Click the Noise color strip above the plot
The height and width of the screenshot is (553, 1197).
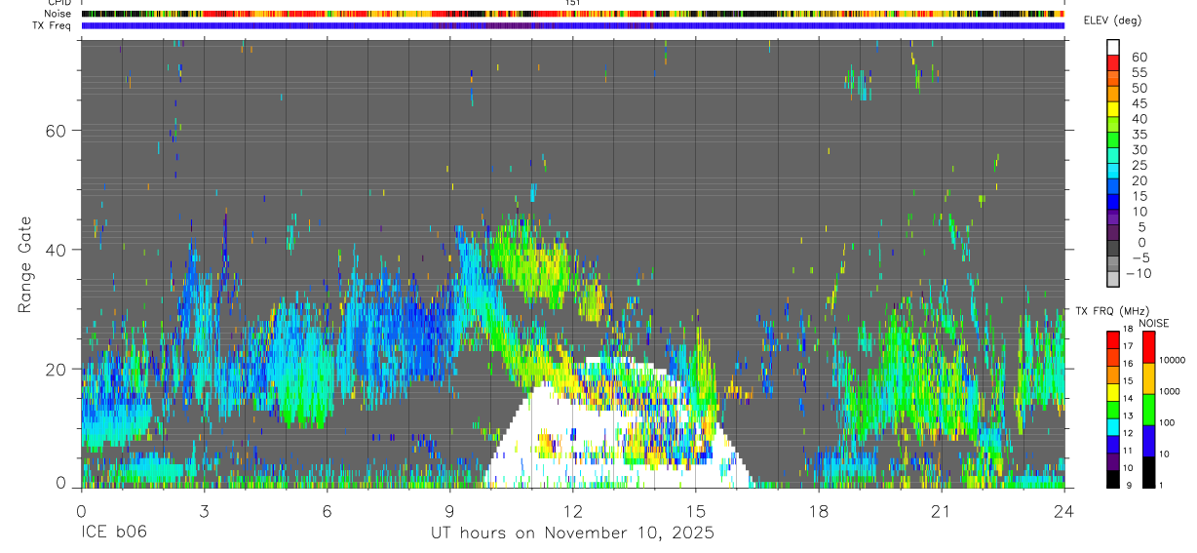click(x=572, y=14)
